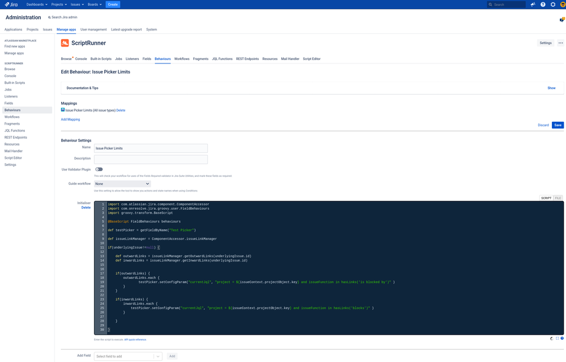Viewport: 566px width, 362px height.
Task: Open the Resources tab
Action: click(x=270, y=59)
